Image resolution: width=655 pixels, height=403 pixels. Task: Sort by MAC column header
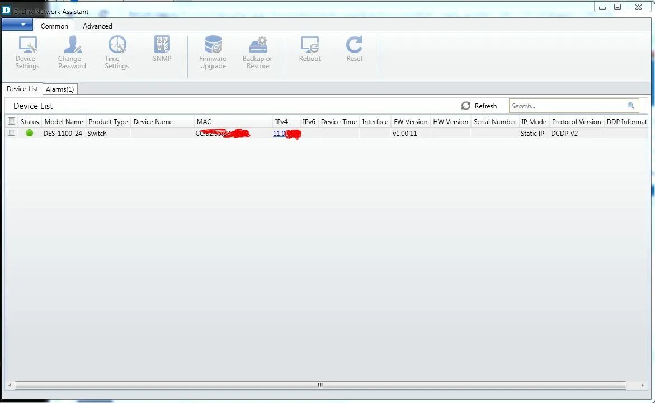coord(233,121)
